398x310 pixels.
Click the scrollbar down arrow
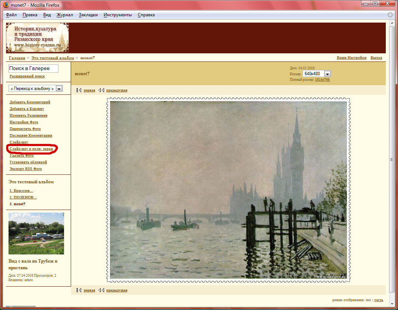(392, 304)
